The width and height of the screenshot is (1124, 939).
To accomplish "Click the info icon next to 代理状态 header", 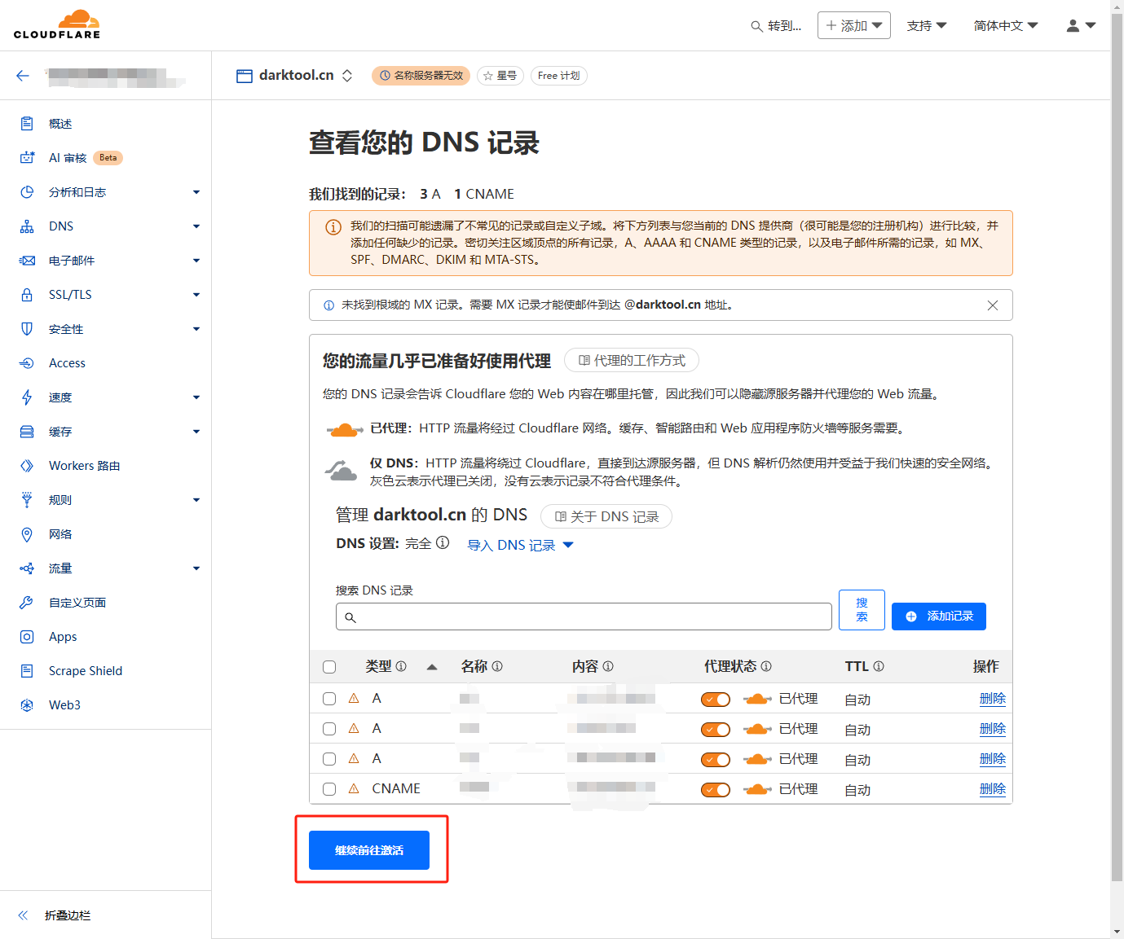I will pos(766,666).
